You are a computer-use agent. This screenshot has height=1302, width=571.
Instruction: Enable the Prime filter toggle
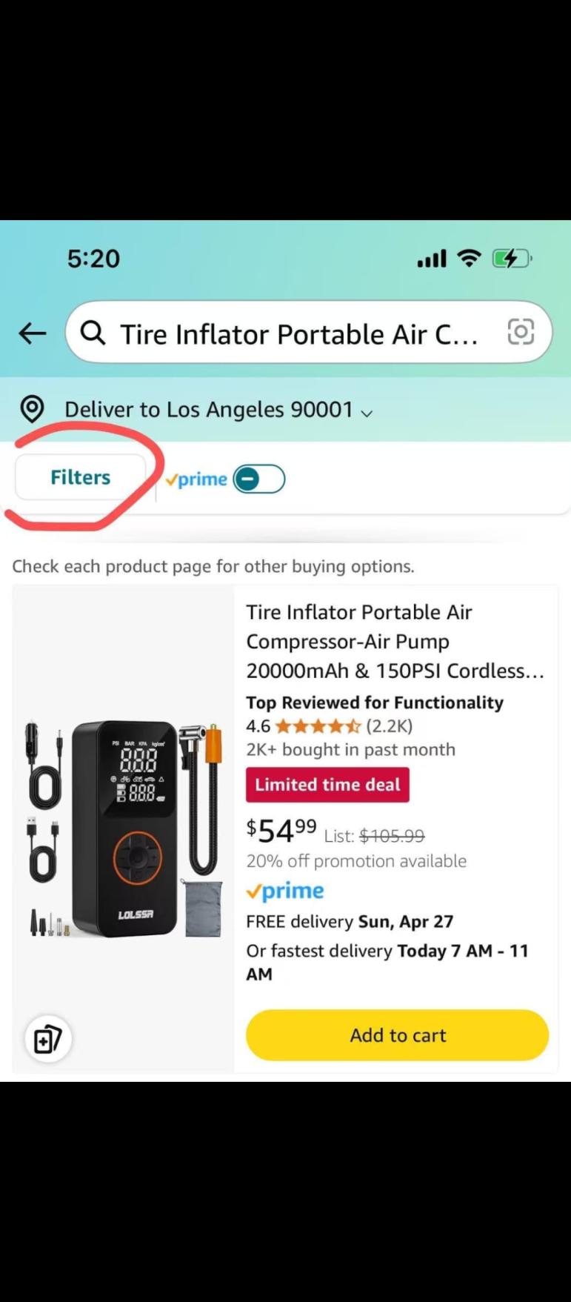pyautogui.click(x=258, y=479)
